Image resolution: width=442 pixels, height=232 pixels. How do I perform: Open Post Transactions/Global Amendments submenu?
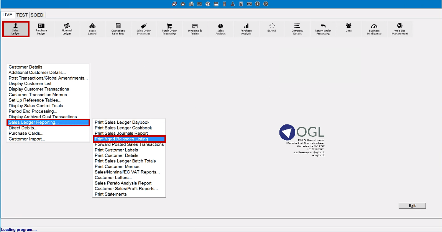pyautogui.click(x=48, y=78)
